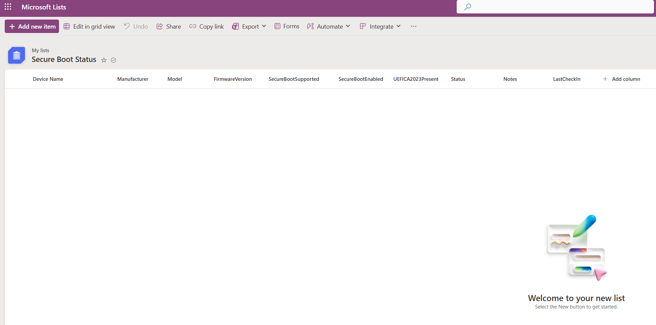
Task: Click the Undo button
Action: [136, 26]
